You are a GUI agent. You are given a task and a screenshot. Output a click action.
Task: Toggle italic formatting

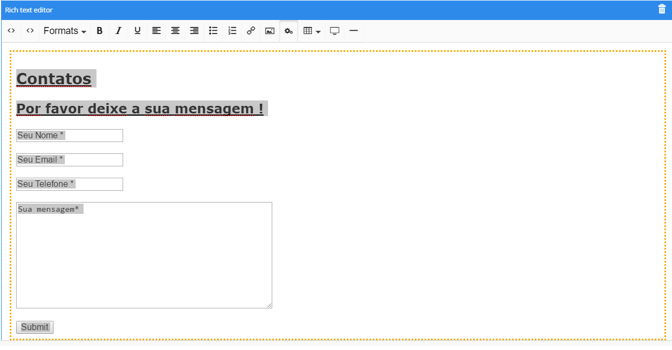118,31
